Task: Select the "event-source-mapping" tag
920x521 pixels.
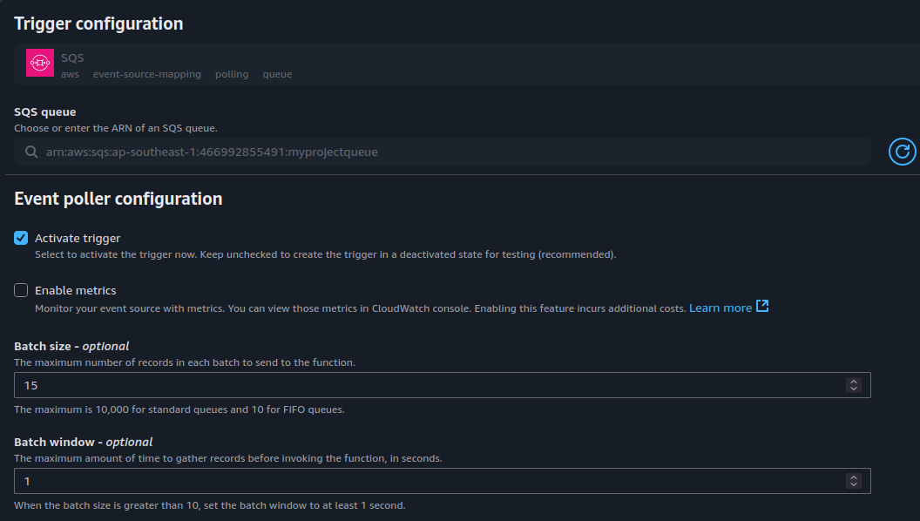Action: pyautogui.click(x=146, y=74)
